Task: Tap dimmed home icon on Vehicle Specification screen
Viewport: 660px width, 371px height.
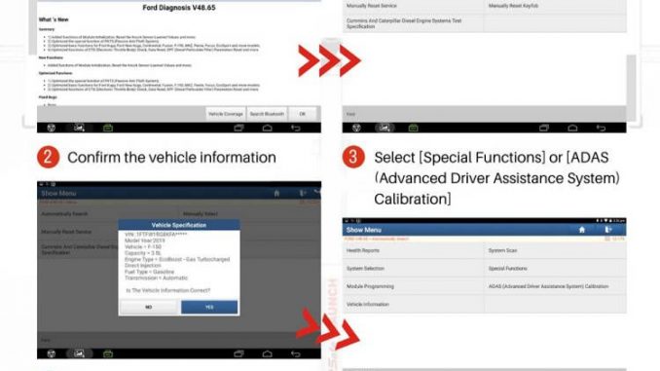Action: tap(276, 194)
